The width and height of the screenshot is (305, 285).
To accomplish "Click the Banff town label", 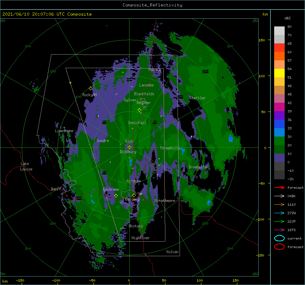I will click(x=56, y=189).
